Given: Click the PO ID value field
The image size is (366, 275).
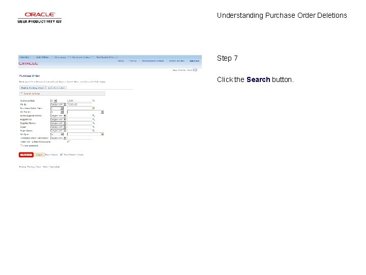Looking at the screenshot, I should [79, 104].
